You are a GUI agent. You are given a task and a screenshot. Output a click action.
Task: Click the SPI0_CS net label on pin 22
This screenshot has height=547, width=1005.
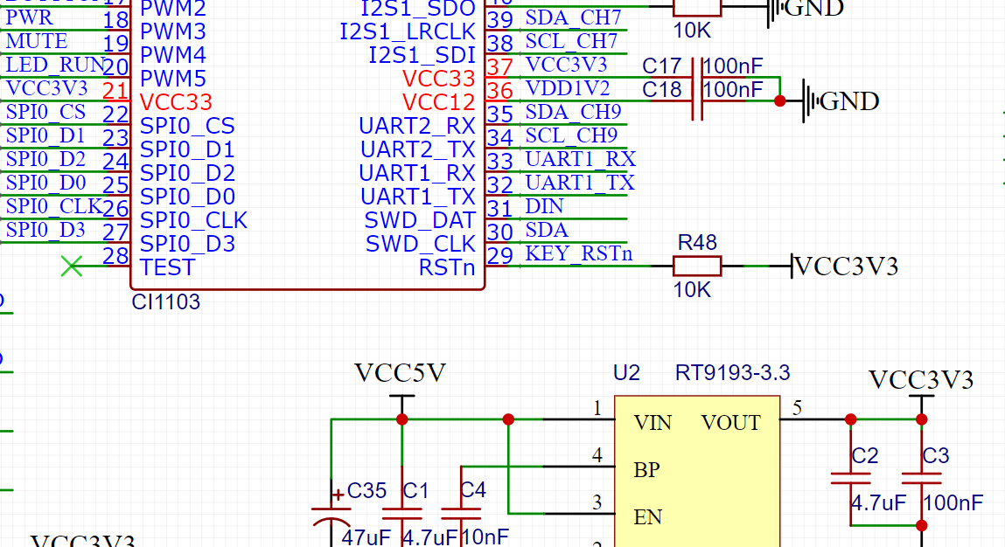pyautogui.click(x=45, y=112)
